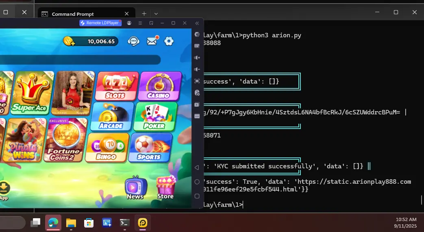The image size is (424, 232).
Task: Close the Command Prompt tab
Action: coord(126,14)
